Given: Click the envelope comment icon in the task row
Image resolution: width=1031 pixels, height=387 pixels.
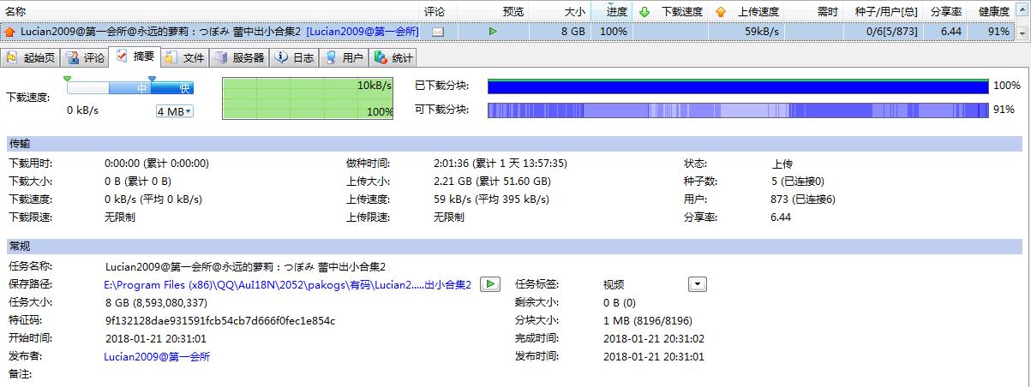Looking at the screenshot, I should 438,32.
